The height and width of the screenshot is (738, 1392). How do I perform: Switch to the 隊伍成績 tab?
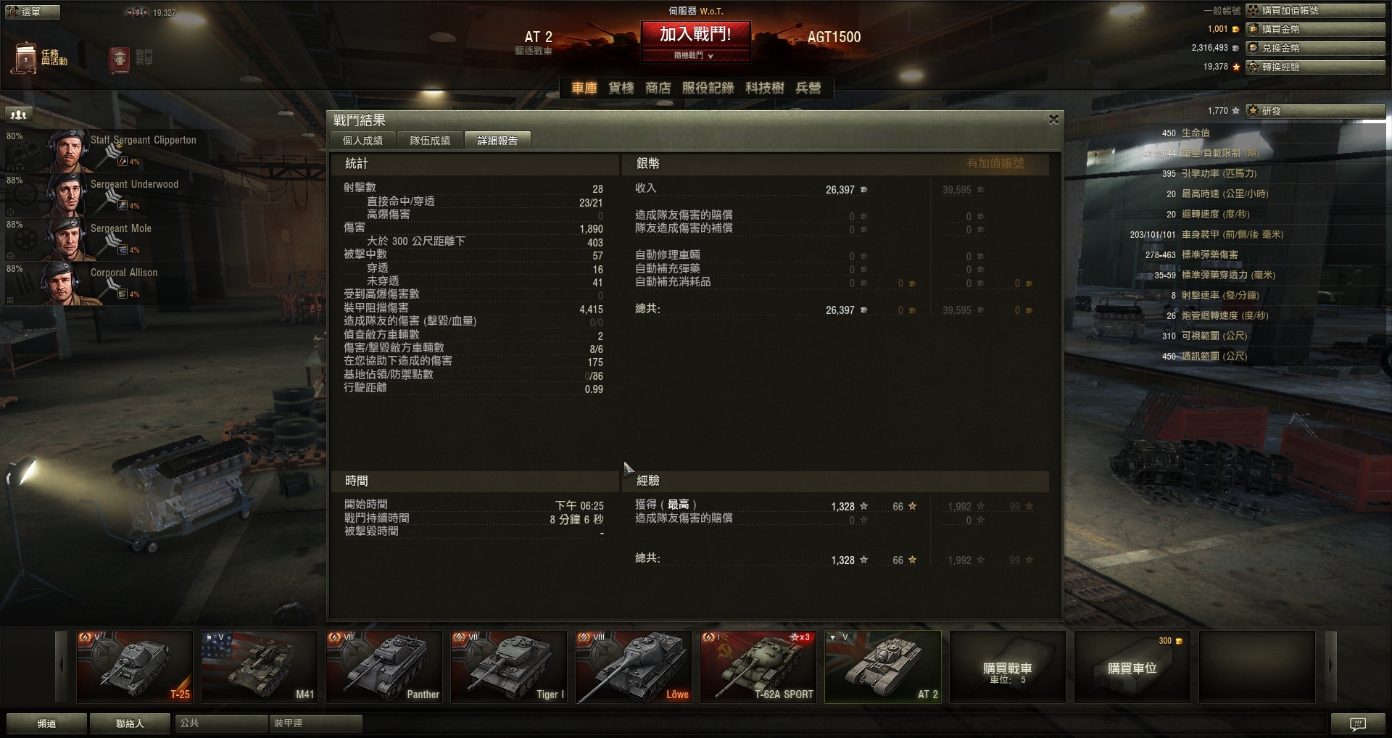pyautogui.click(x=430, y=141)
